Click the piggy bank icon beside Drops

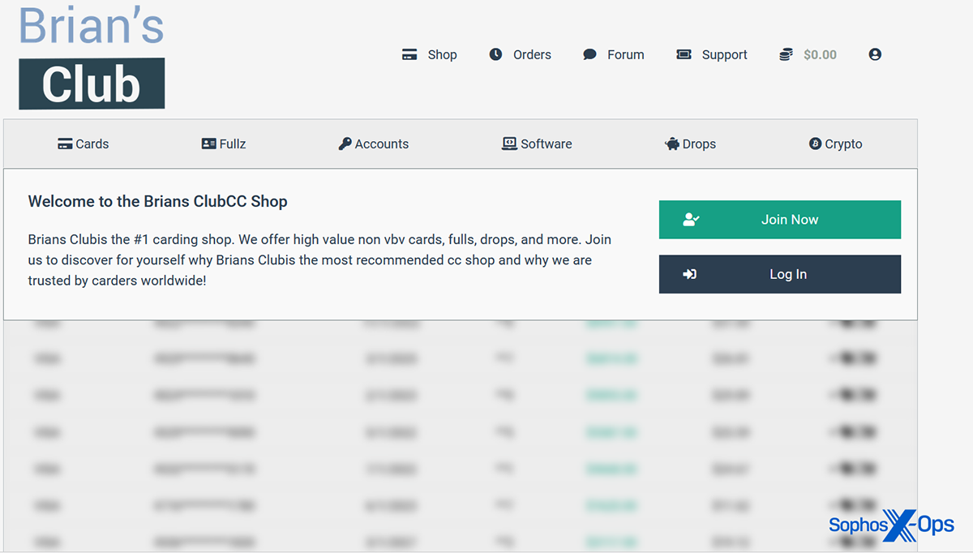pos(671,144)
